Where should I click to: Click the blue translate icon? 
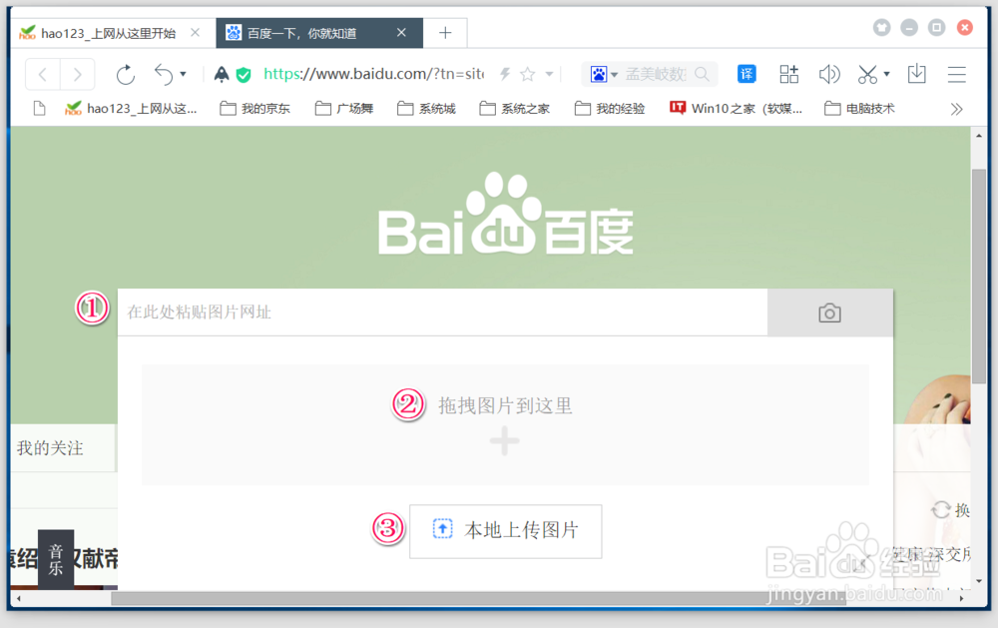coord(746,74)
